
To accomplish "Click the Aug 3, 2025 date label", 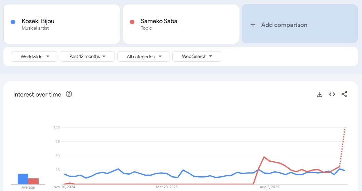I will coord(269,187).
